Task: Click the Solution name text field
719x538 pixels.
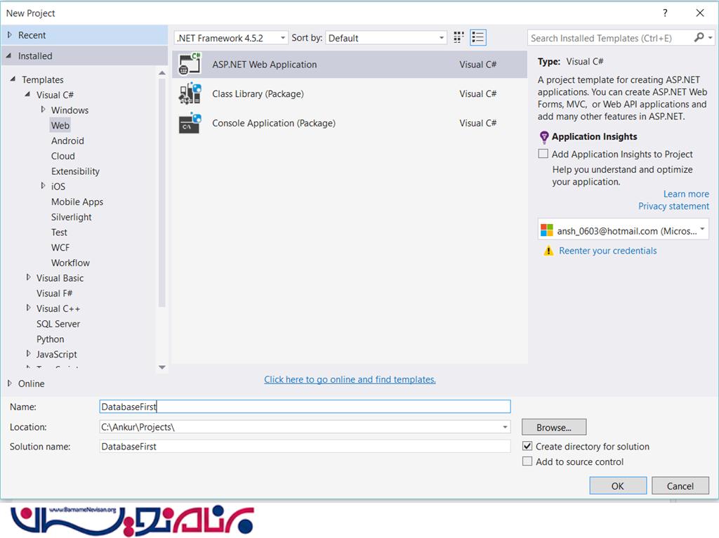Action: 305,447
